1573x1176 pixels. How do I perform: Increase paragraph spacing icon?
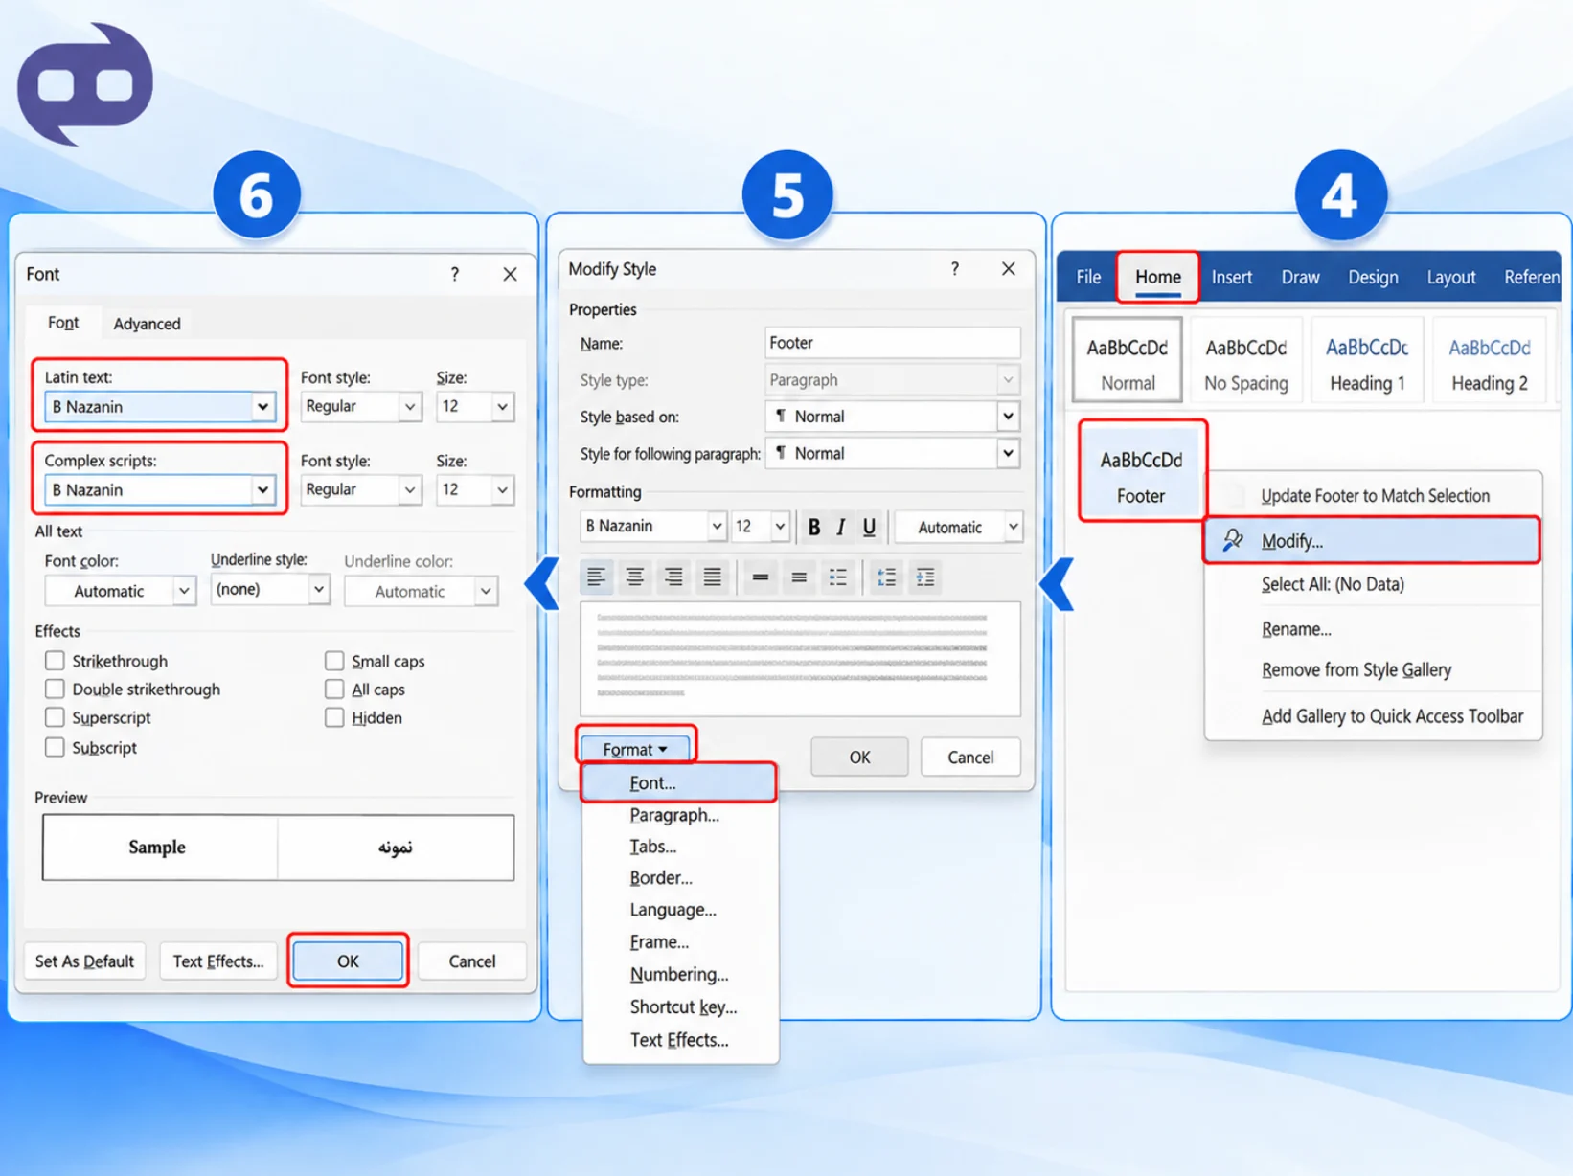pyautogui.click(x=887, y=577)
